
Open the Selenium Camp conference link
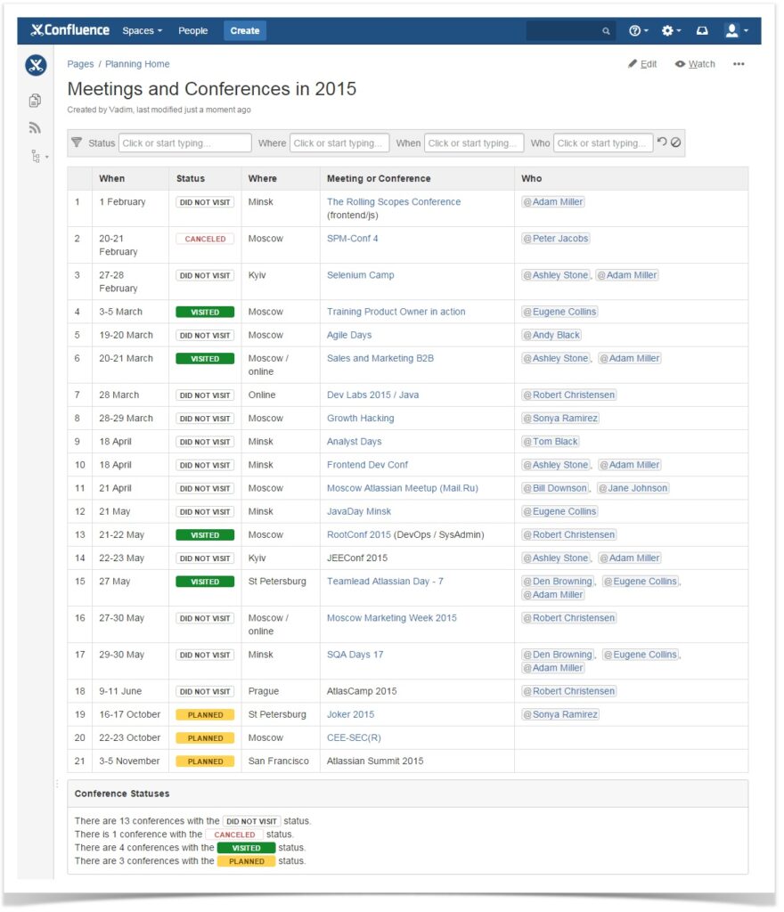(x=361, y=274)
